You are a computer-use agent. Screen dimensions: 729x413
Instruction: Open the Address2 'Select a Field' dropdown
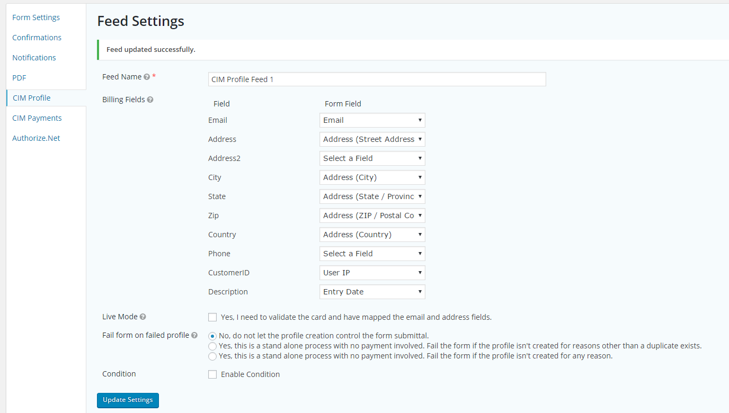click(372, 158)
